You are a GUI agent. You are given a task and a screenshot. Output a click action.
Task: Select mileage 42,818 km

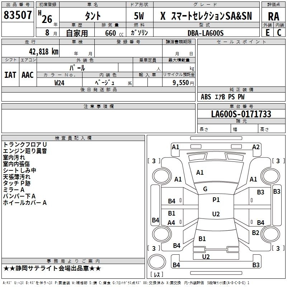tap(44, 52)
